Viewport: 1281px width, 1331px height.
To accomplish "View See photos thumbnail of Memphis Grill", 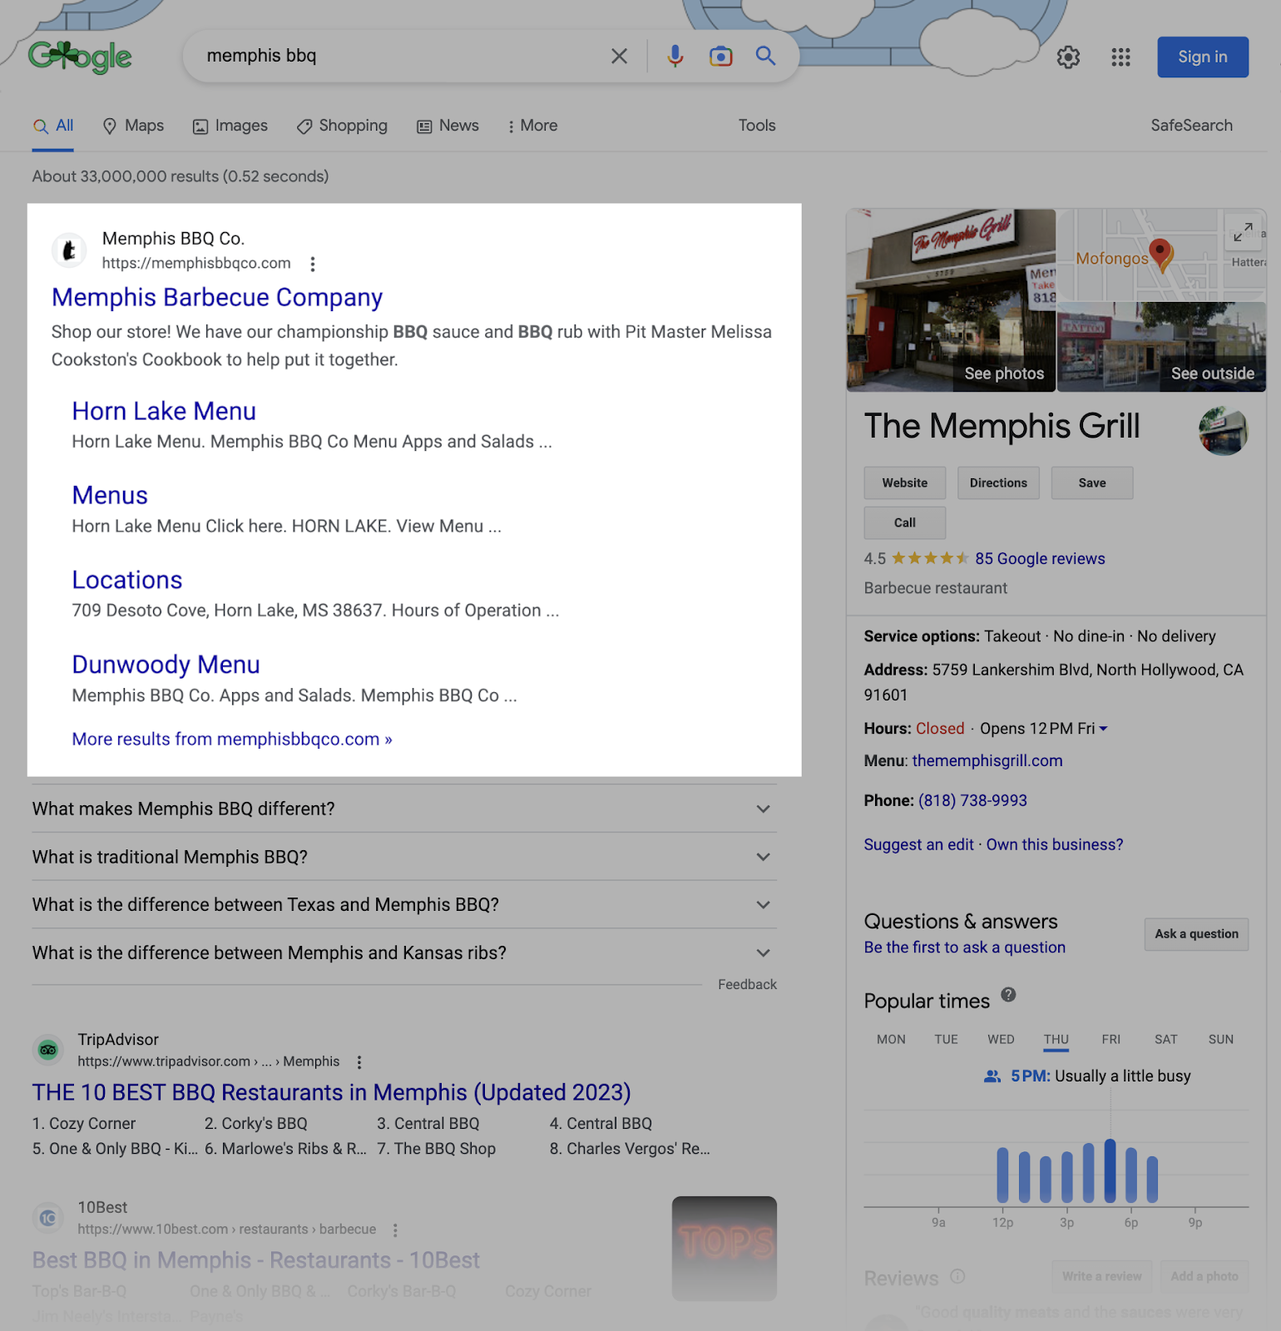I will (951, 300).
